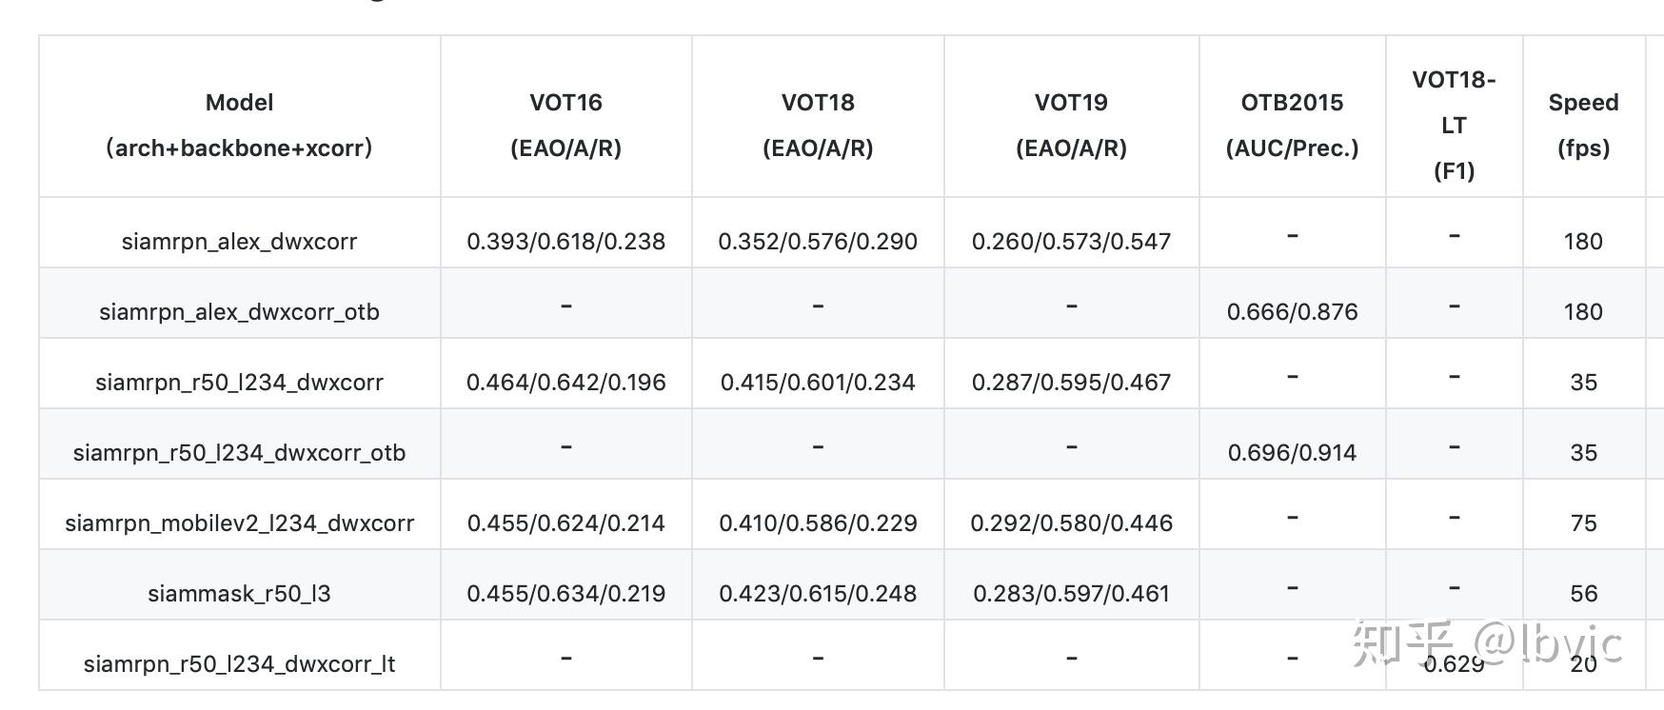Click the 0.666/0.876 OTB2015 result
This screenshot has height=710, width=1664.
[x=1292, y=311]
